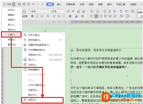This screenshot has height=104, width=143.
Task: Redo the last action
Action: click(38, 4)
